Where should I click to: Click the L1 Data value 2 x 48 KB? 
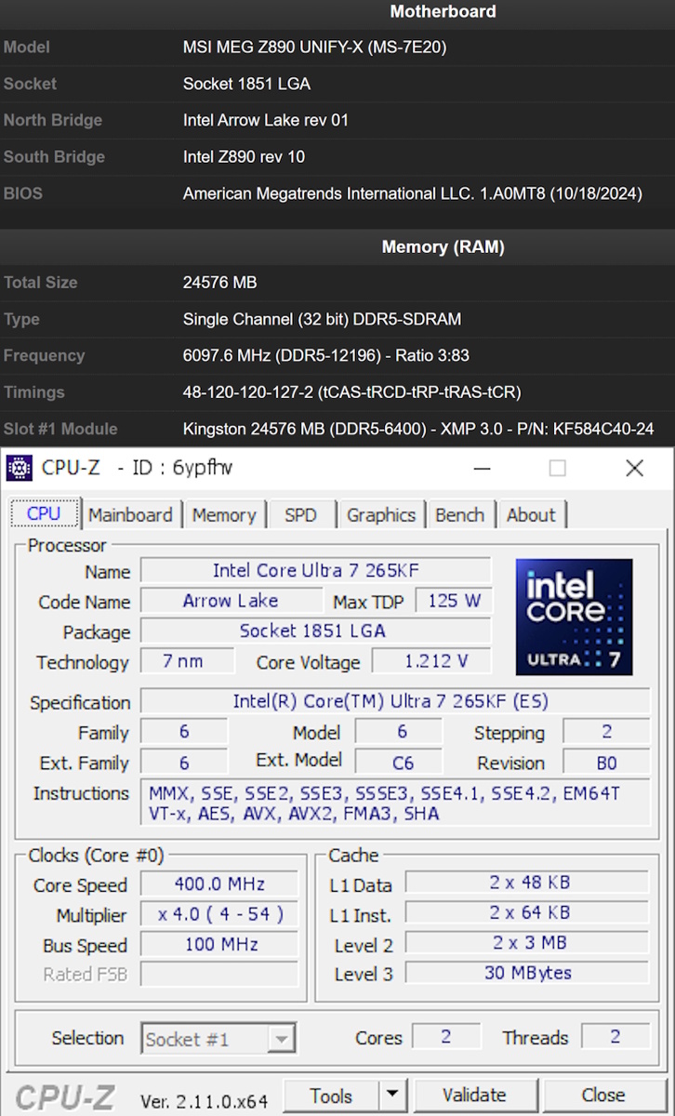pos(528,883)
